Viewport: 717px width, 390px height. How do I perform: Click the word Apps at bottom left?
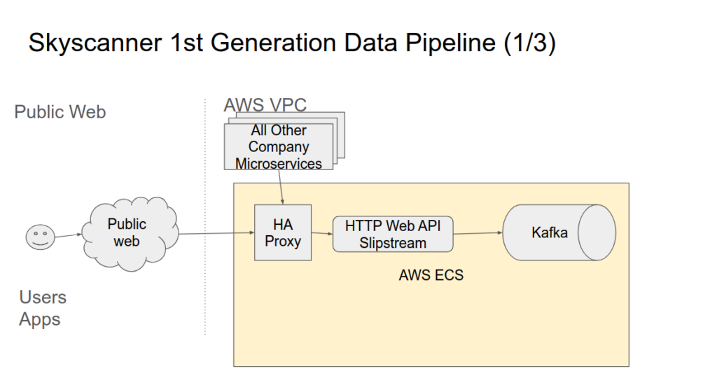point(40,319)
